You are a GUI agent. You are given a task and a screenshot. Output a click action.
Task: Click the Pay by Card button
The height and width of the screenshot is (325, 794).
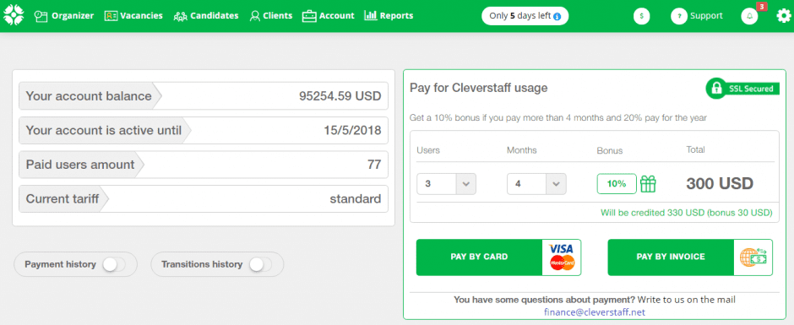tap(498, 257)
